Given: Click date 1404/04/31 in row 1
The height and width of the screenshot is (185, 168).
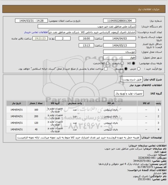Looking at the screenshot, I should 16,110.
